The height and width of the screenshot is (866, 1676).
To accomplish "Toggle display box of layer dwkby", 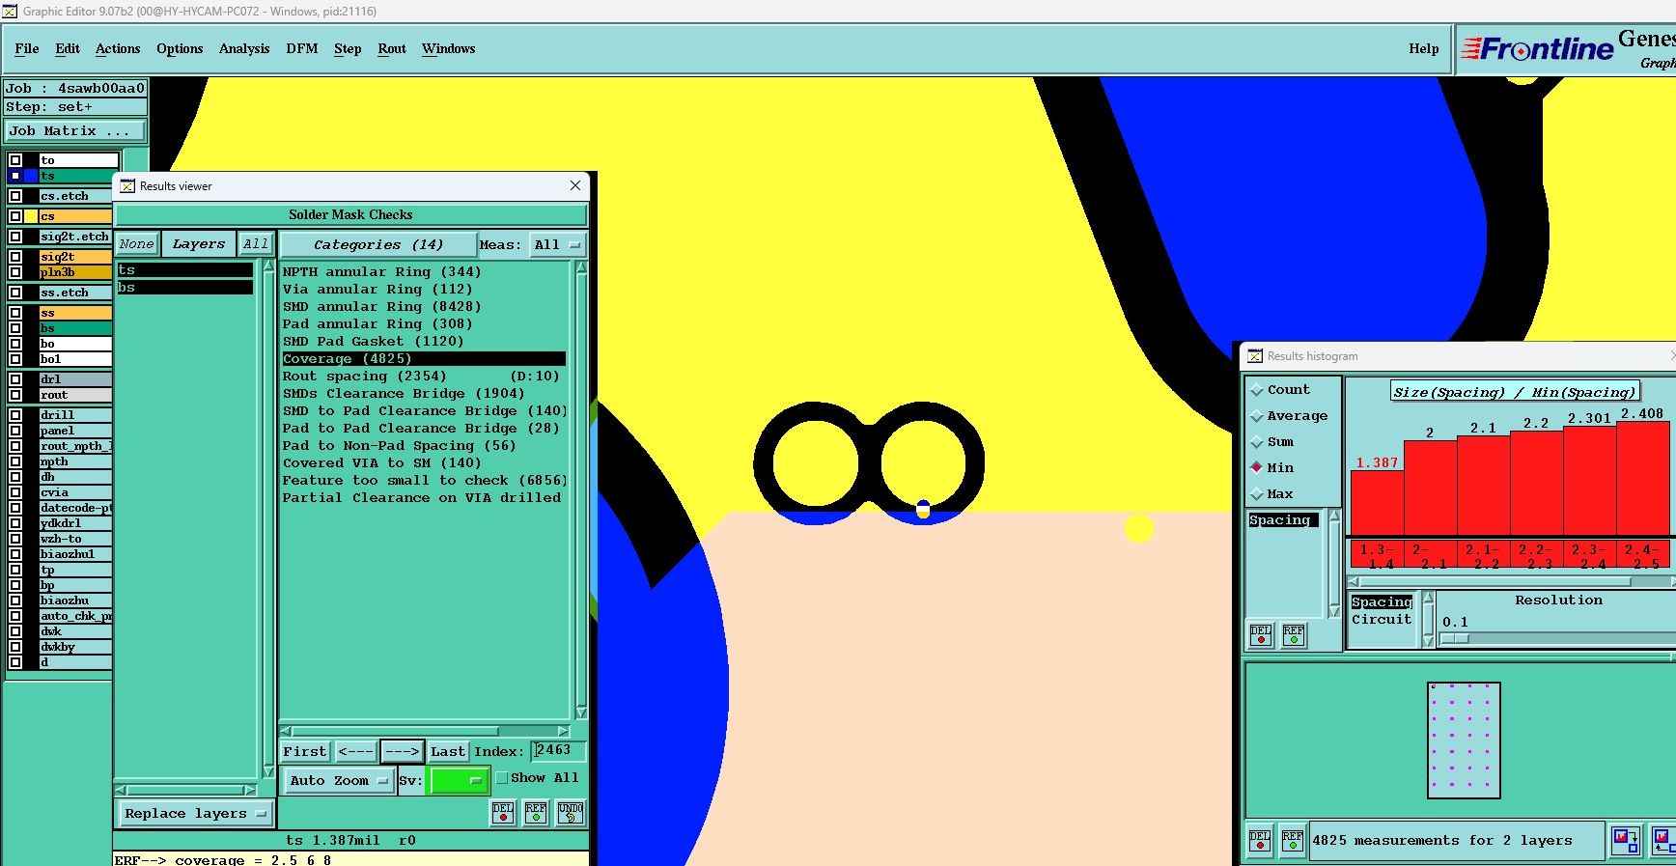I will [x=15, y=647].
